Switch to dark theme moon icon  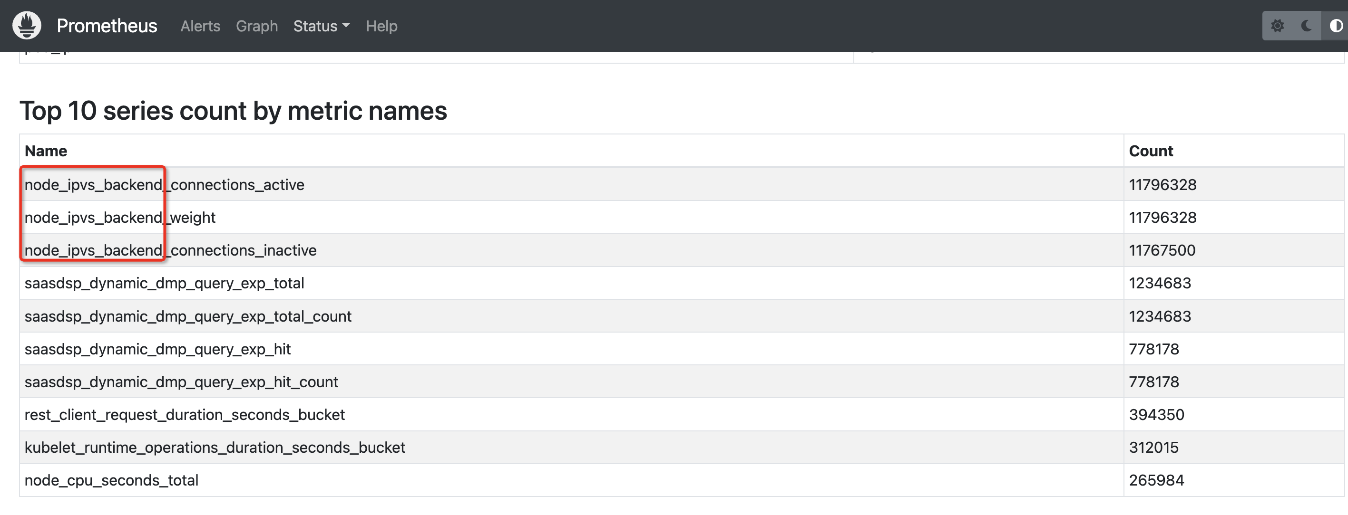pos(1307,26)
